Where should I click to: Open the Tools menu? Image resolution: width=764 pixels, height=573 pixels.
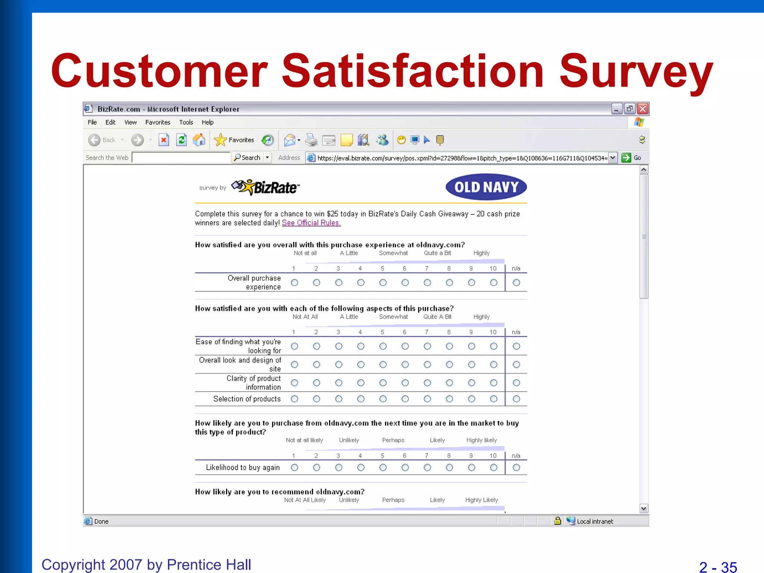[186, 122]
